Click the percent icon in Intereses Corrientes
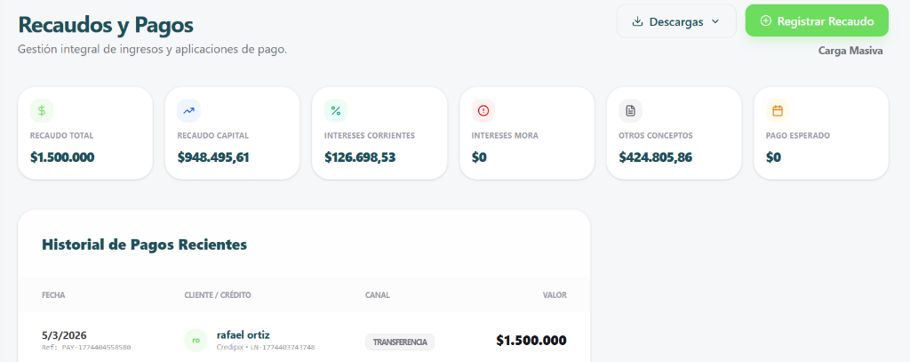910x362 pixels. (336, 110)
